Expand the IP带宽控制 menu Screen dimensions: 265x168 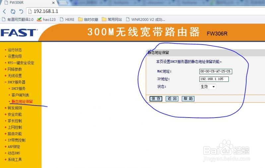[16, 140]
